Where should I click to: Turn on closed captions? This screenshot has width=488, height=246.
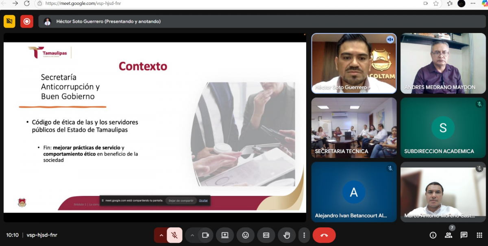[266, 235]
